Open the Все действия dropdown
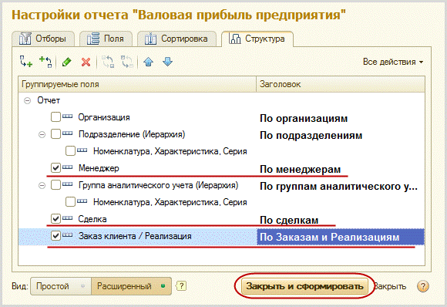This screenshot has height=307, width=447. [x=393, y=62]
